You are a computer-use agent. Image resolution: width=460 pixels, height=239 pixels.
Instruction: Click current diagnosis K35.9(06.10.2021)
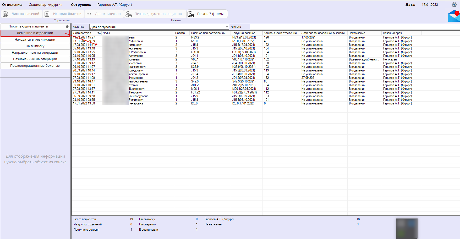click(x=244, y=67)
